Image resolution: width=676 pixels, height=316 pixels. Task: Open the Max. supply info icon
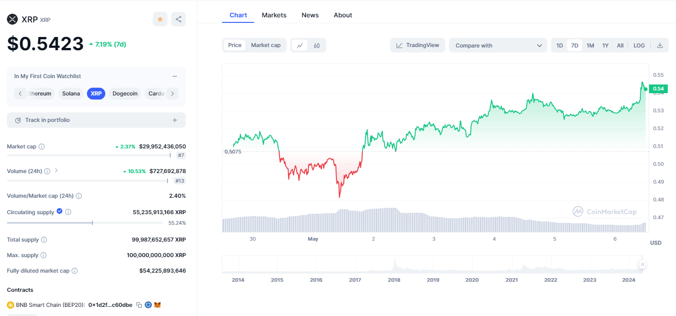[x=43, y=255]
